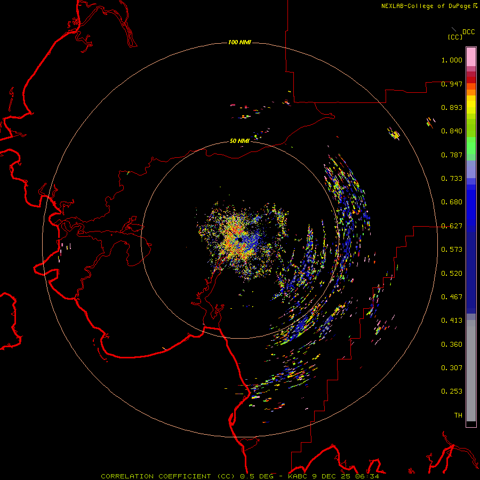This screenshot has width=480, height=480.
Task: Click the 0.680 color scale value
Action: pos(452,202)
